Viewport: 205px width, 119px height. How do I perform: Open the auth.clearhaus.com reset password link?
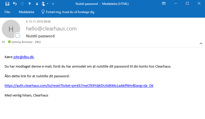point(79,85)
